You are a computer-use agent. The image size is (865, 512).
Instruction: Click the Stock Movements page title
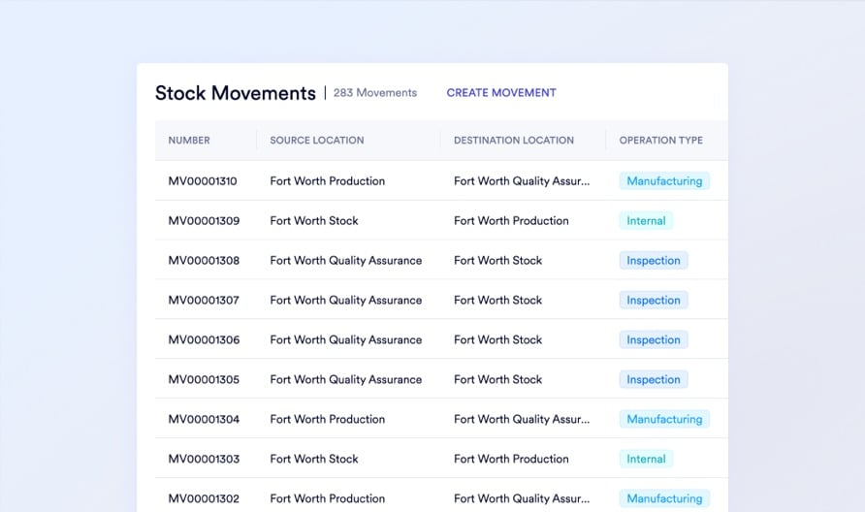236,93
